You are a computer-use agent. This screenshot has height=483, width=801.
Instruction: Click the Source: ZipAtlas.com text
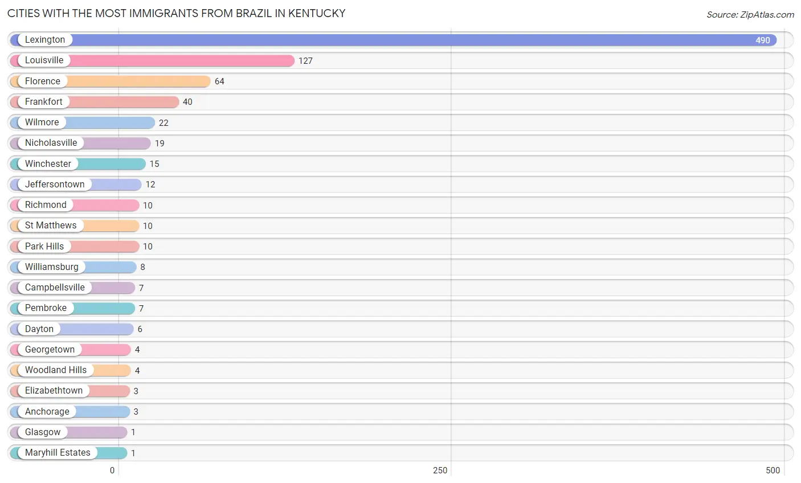pos(750,15)
